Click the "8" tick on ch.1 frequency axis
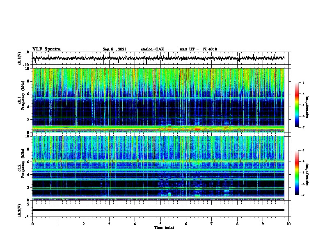Viewport: 325px width, 251px height. (x=29, y=81)
